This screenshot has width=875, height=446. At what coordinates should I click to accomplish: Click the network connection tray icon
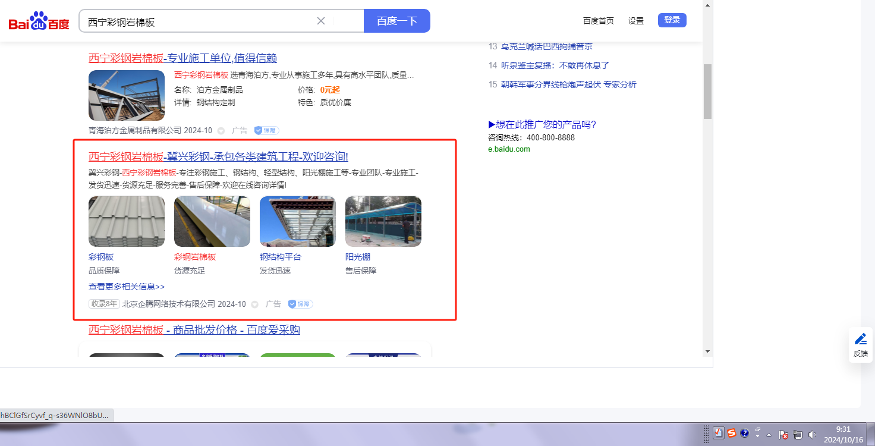797,435
